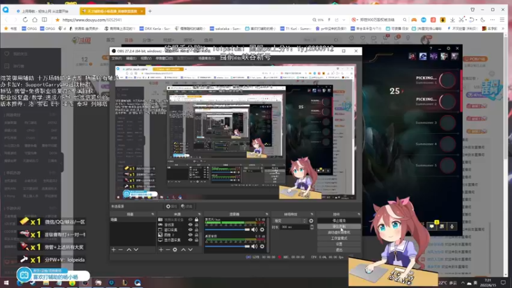Open source 属性 properties button

point(172,206)
